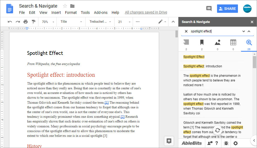The image size is (257, 148).
Task: Open the Insert menu
Action: [x=56, y=13]
